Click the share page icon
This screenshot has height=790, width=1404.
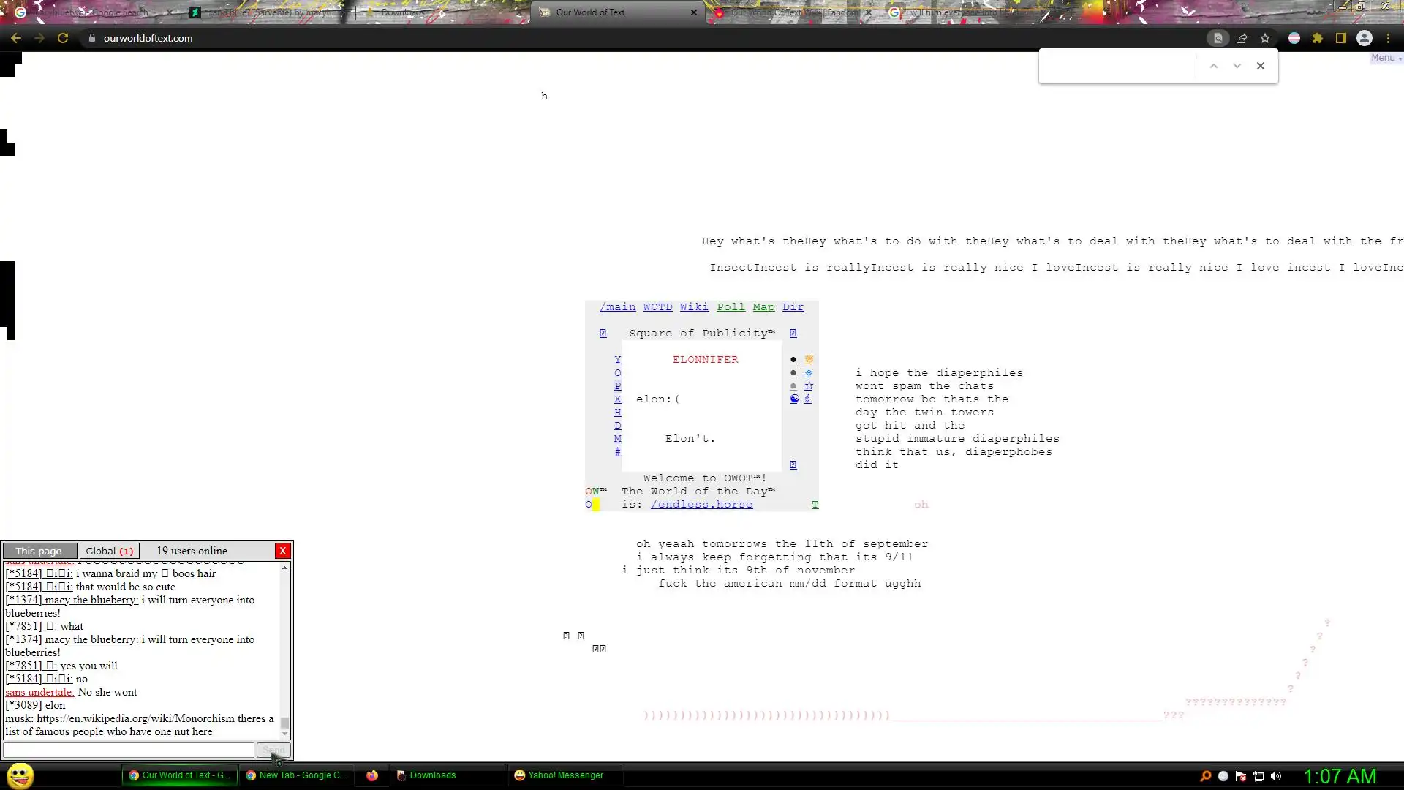[1242, 38]
